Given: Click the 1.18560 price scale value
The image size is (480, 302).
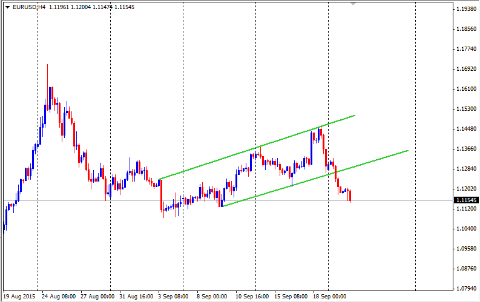Looking at the screenshot, I should [466, 29].
